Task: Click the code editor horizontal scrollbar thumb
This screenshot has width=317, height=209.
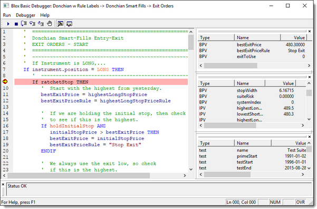Action: (x=79, y=176)
